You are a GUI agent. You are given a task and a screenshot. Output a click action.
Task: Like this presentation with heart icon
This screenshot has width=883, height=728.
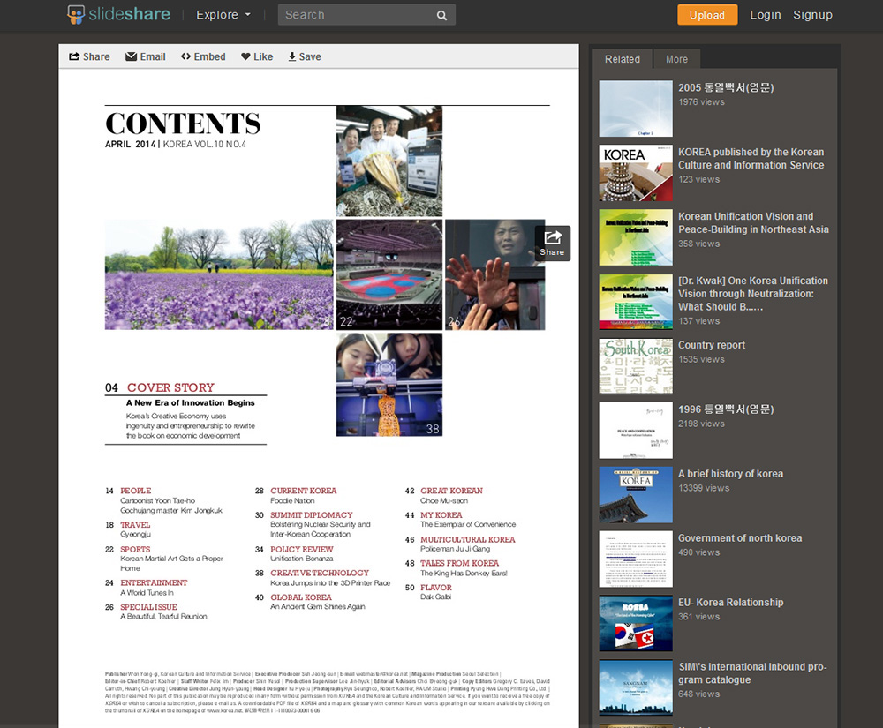click(x=245, y=56)
